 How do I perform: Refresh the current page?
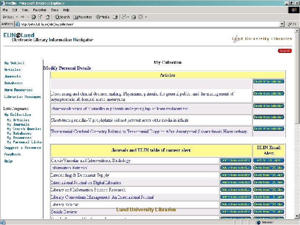(40, 17)
